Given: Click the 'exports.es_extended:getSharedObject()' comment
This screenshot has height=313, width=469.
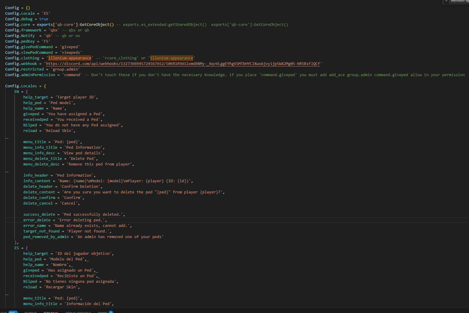Looking at the screenshot, I should (165, 25).
